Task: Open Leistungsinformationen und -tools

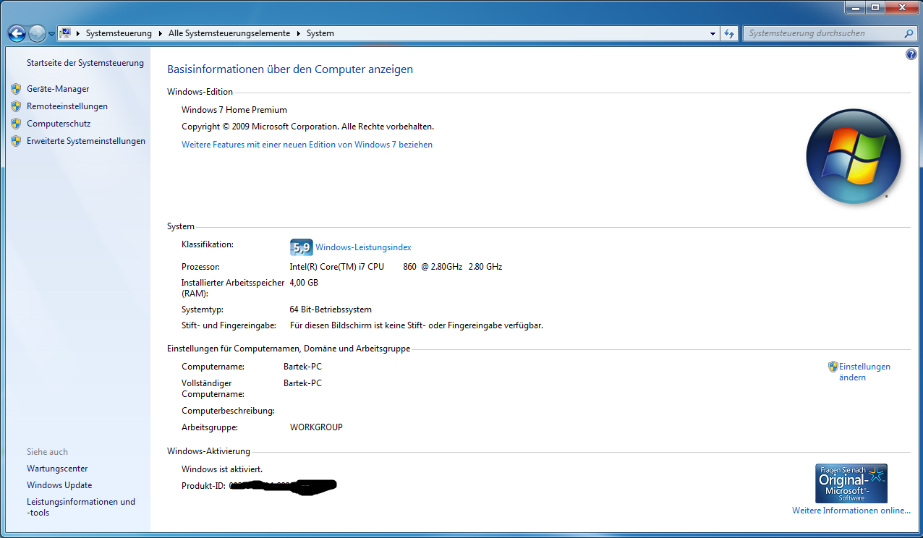Action: click(81, 507)
